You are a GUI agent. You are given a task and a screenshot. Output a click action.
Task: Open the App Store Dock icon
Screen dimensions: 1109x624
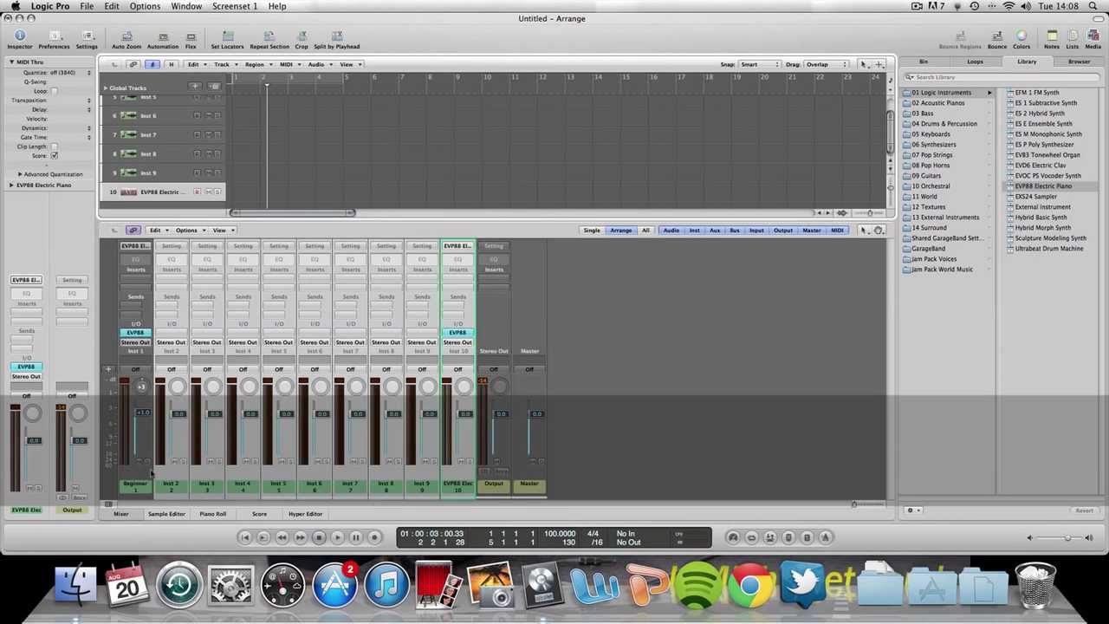(335, 585)
